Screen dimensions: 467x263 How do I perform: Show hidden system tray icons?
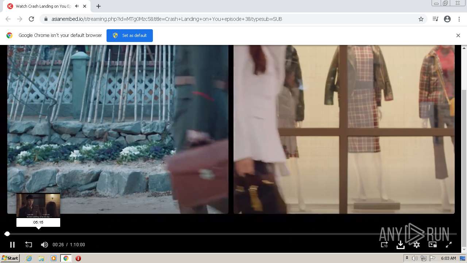(x=407, y=258)
